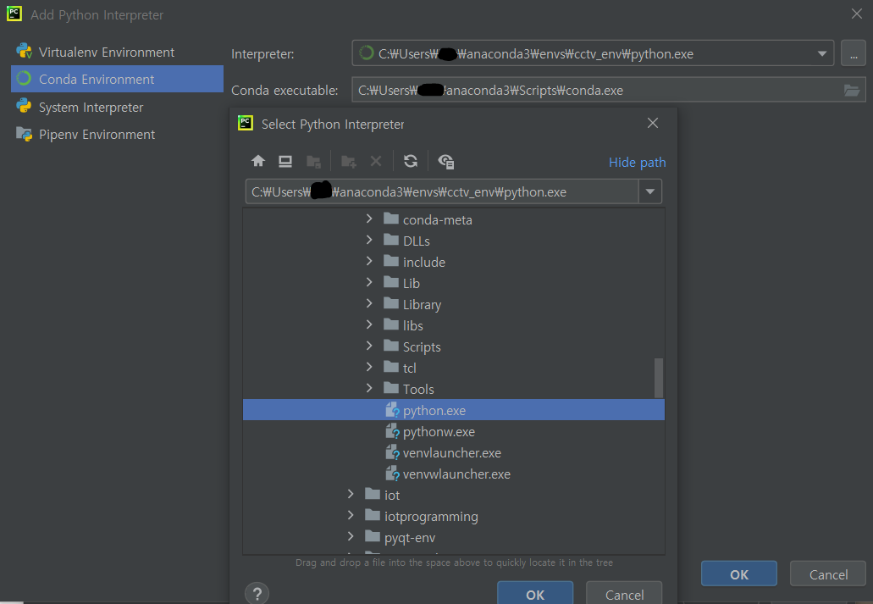Expand the pyqt-env folder
Viewport: 873px width, 604px height.
coord(351,536)
